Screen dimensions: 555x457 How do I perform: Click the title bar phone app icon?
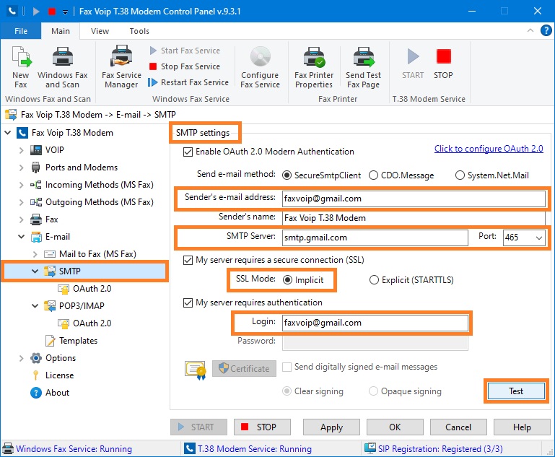[12, 11]
